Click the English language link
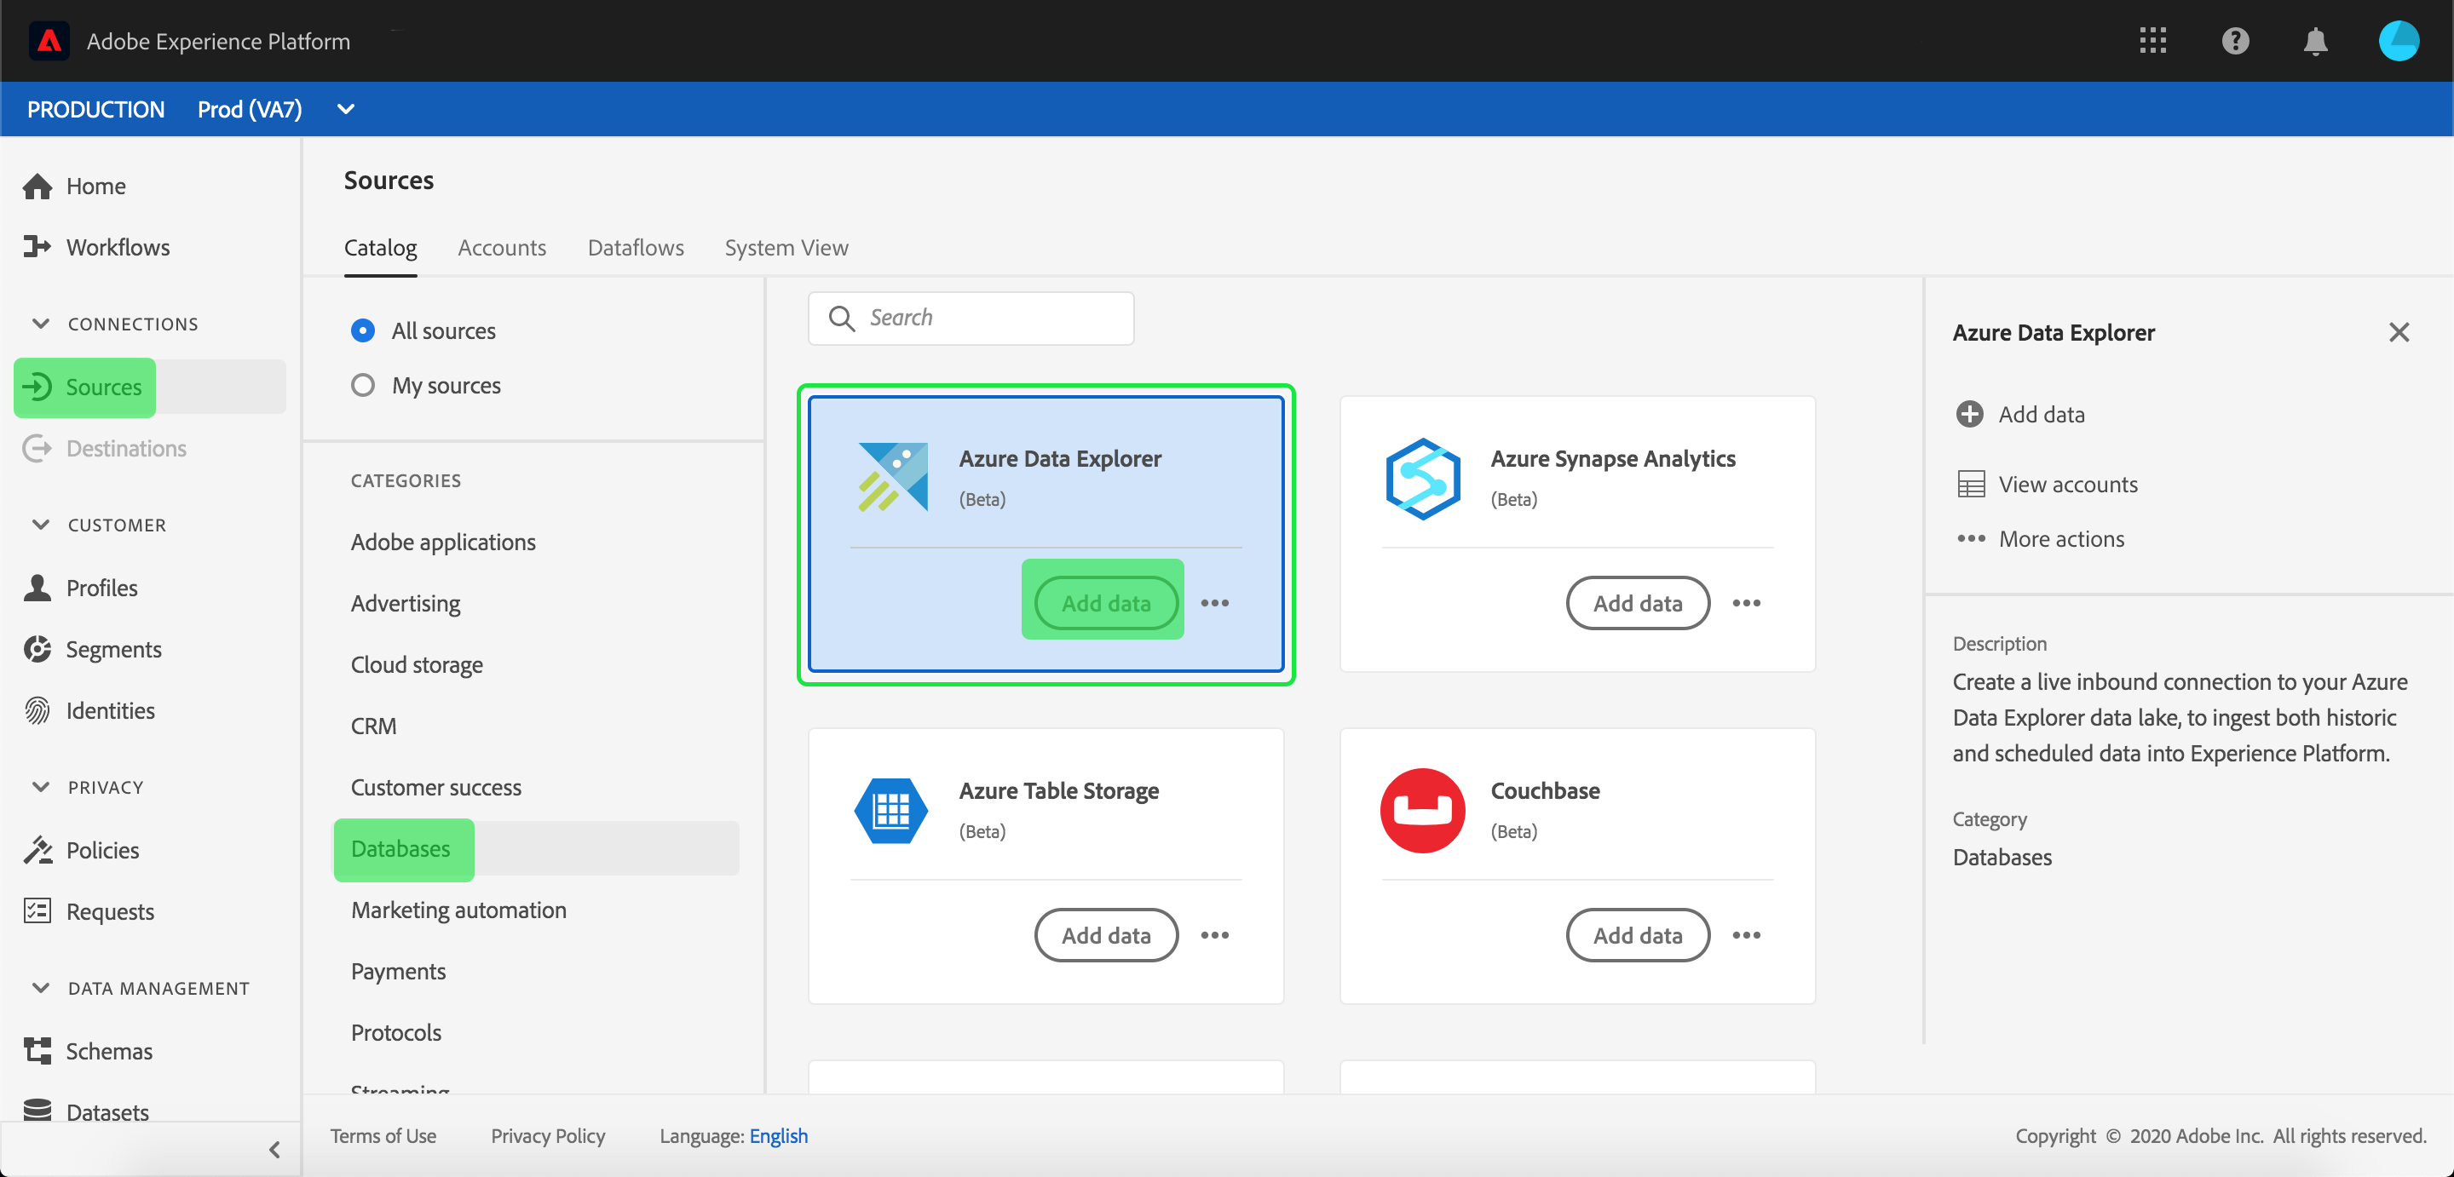The height and width of the screenshot is (1177, 2454). click(x=777, y=1135)
